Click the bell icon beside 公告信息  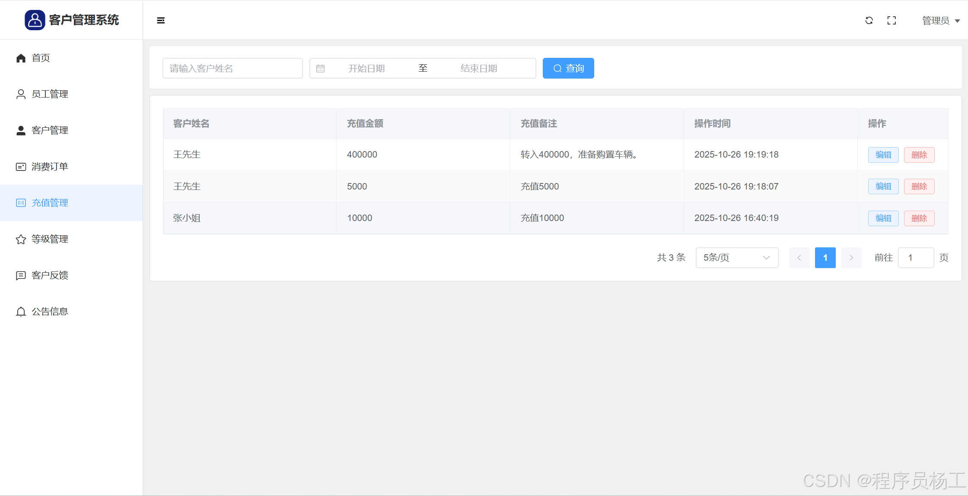(x=21, y=312)
